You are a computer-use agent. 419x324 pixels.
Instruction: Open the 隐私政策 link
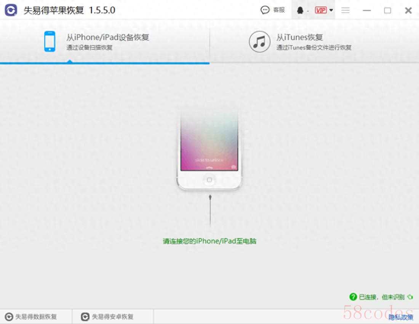(401, 317)
